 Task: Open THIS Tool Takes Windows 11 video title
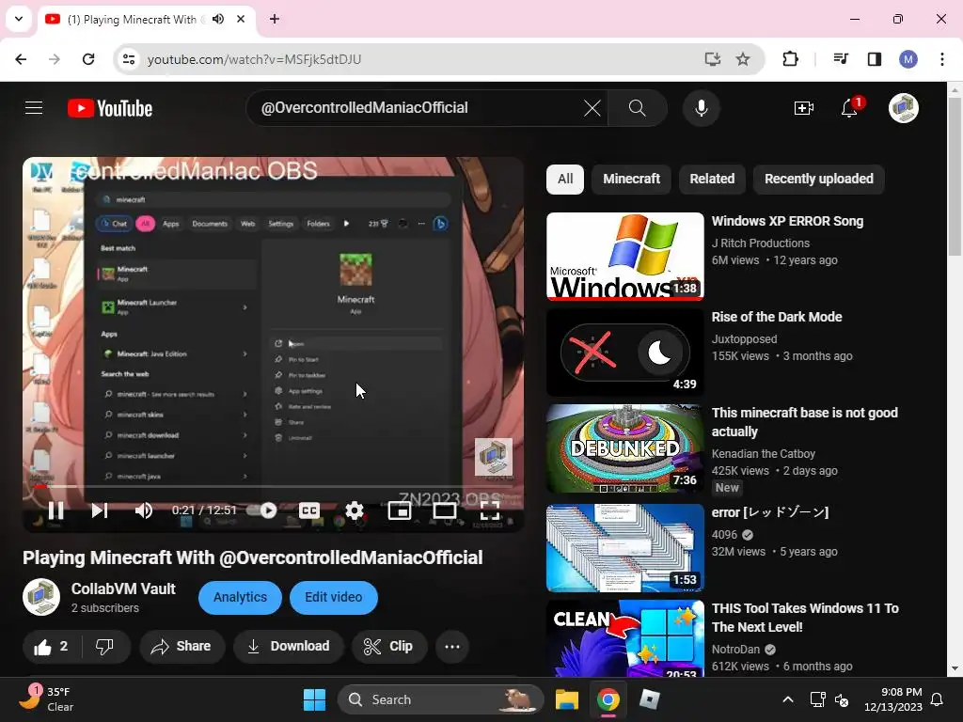[x=805, y=618]
